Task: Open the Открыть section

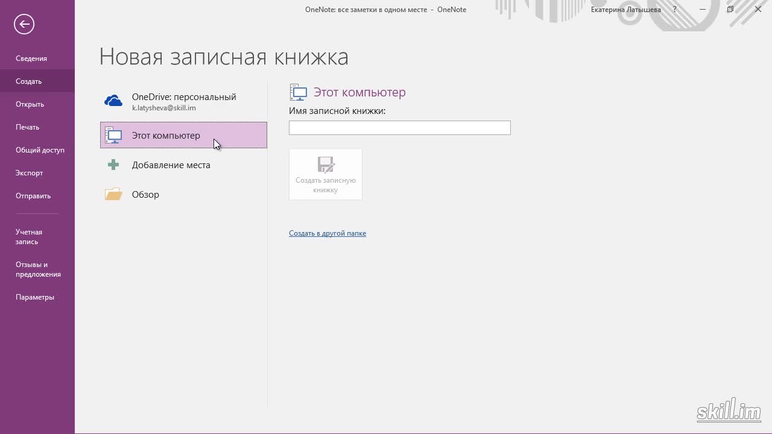Action: point(37,104)
